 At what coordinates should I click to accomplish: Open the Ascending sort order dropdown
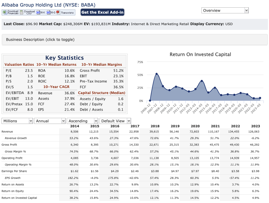point(82,121)
